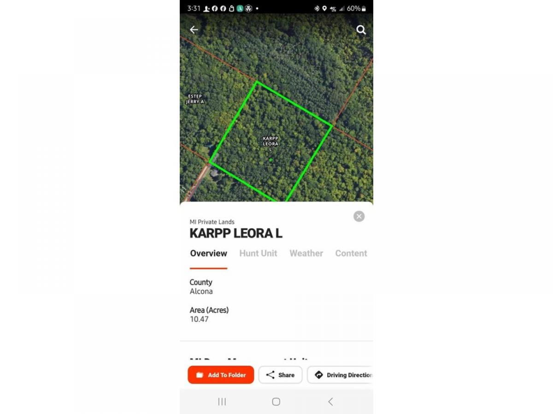Get Driving Directions to parcel
Viewport: 553px width, 414px height.
click(x=340, y=375)
